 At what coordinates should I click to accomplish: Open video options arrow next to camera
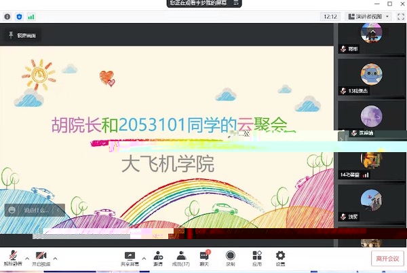55,259
